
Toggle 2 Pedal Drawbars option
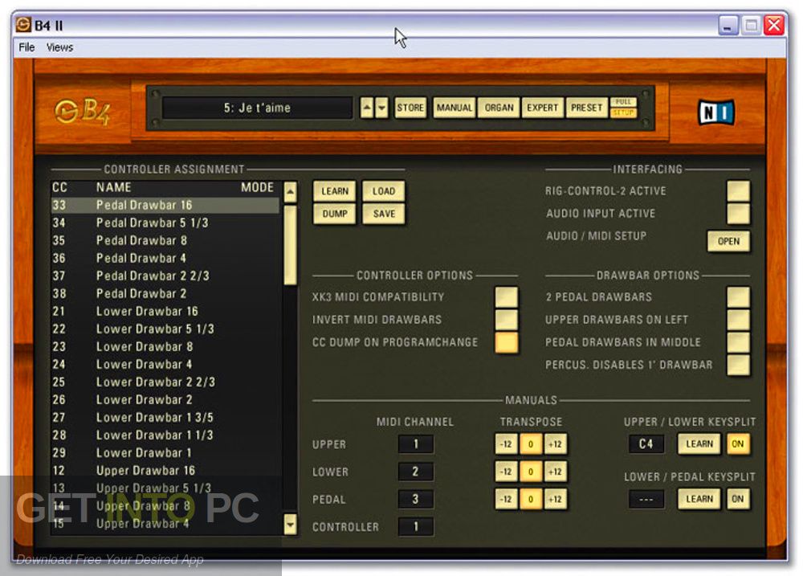739,296
